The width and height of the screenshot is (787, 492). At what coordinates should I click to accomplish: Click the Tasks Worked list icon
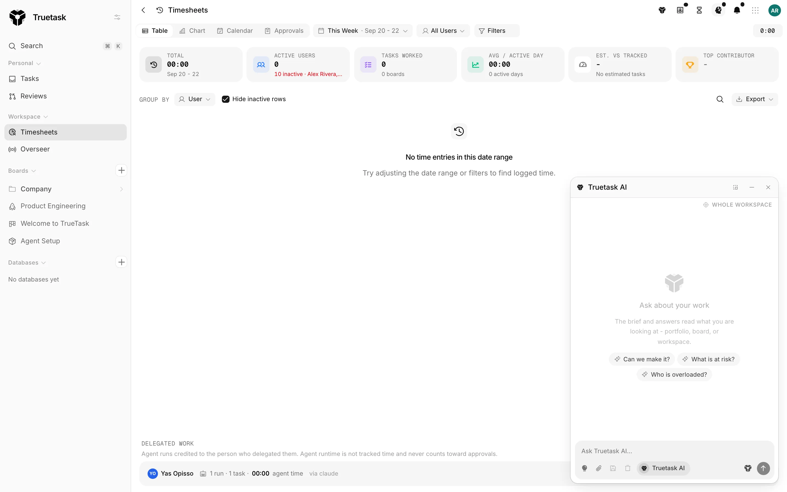(x=368, y=65)
